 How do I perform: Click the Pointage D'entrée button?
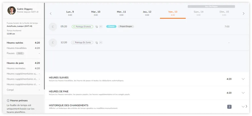pos(82,27)
